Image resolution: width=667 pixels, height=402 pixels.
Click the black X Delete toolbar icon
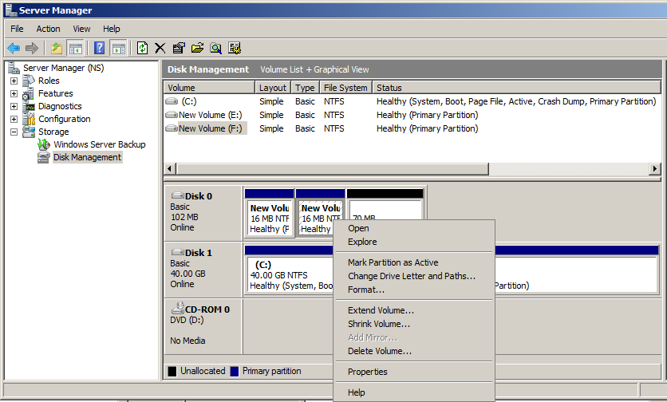click(x=160, y=48)
